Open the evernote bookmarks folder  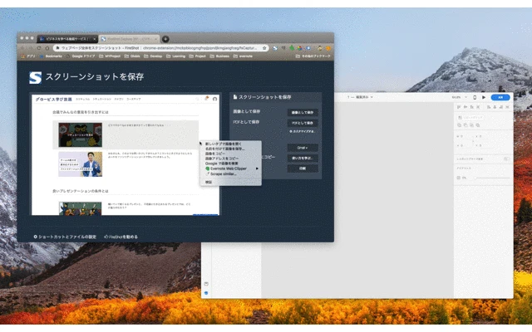(243, 56)
